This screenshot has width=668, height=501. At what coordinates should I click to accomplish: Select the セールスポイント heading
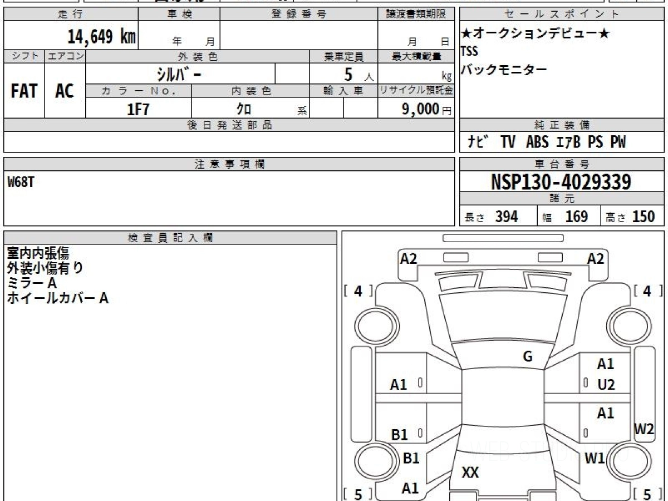562,14
